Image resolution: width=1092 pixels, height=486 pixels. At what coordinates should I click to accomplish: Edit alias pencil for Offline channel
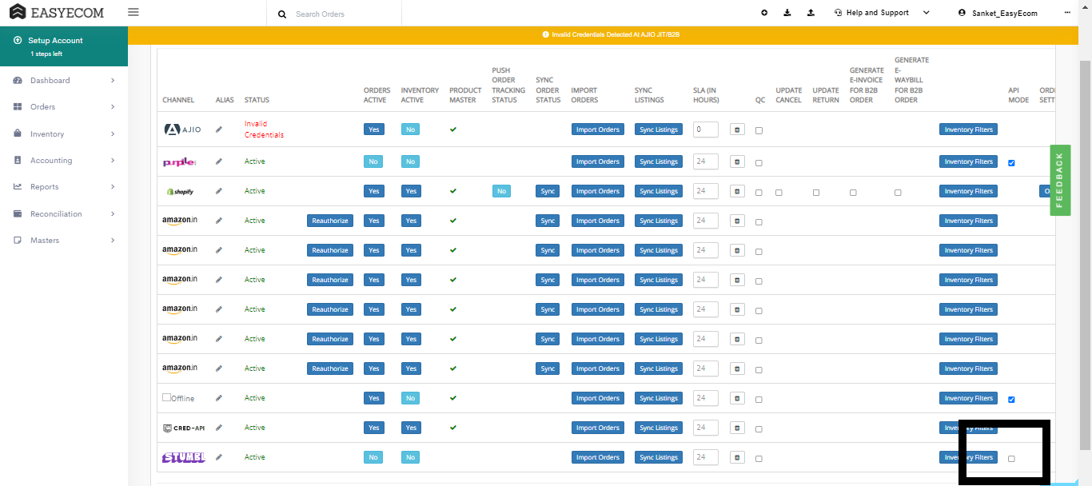click(x=219, y=398)
